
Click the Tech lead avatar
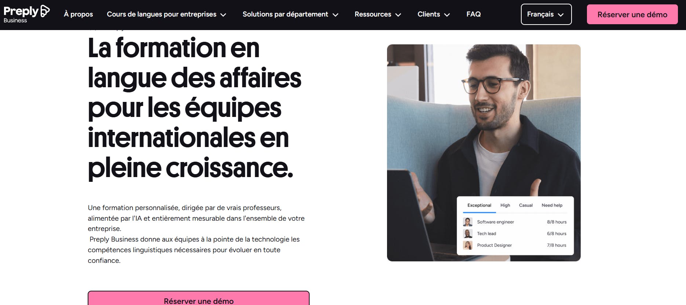pos(468,234)
